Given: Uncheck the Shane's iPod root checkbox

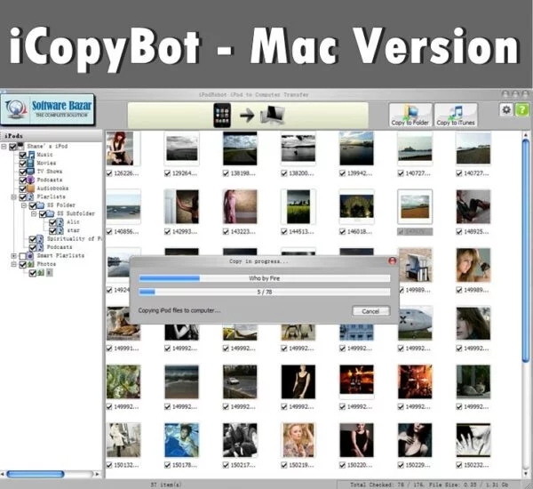Looking at the screenshot, I should click(x=13, y=147).
